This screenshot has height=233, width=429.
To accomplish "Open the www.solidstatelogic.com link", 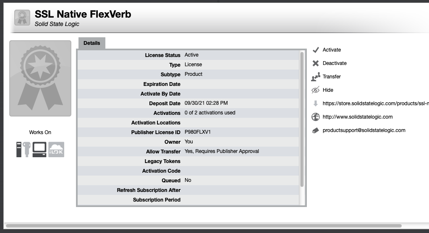I will [x=358, y=117].
